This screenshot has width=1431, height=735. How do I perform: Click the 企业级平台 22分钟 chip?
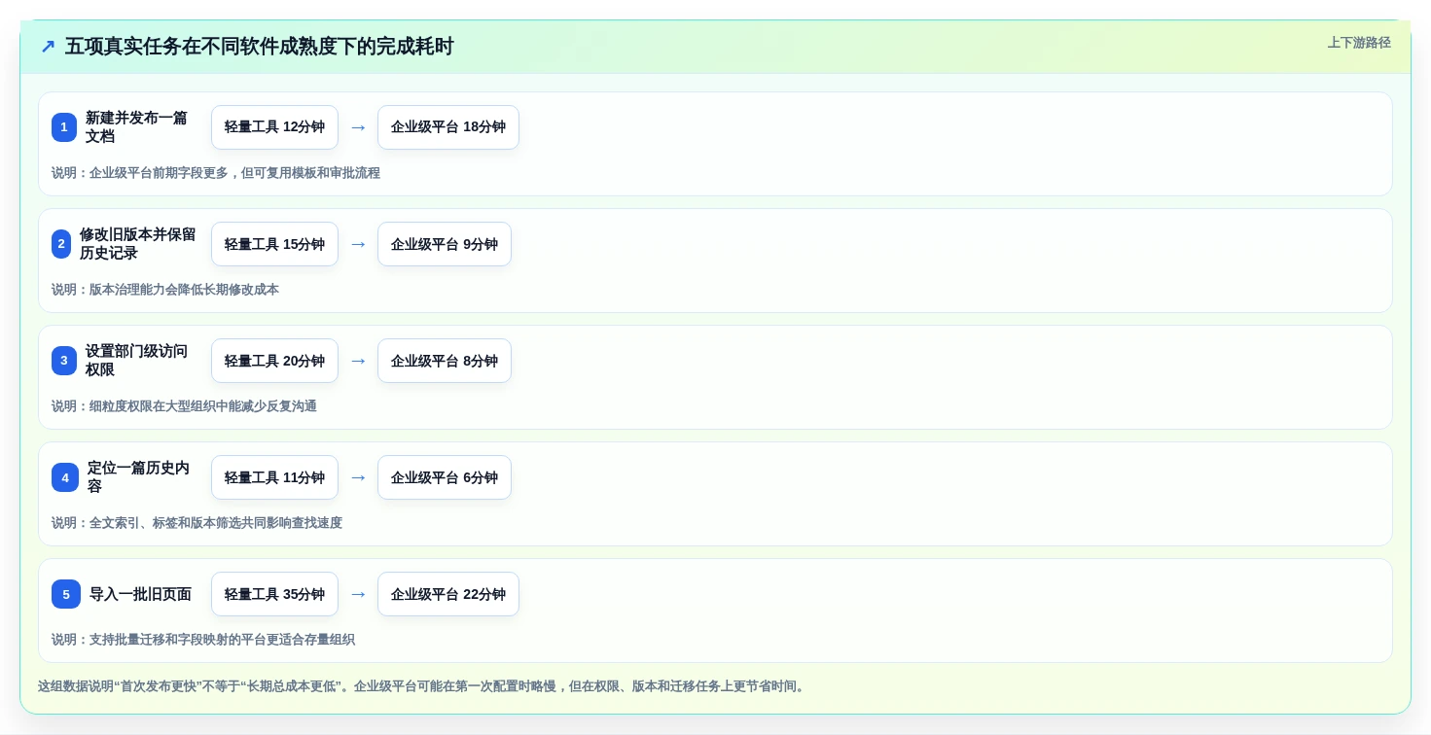tap(448, 594)
